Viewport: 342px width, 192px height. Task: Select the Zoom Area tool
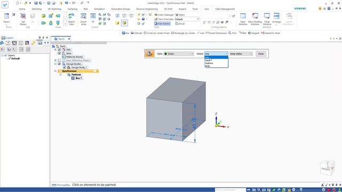[83, 19]
